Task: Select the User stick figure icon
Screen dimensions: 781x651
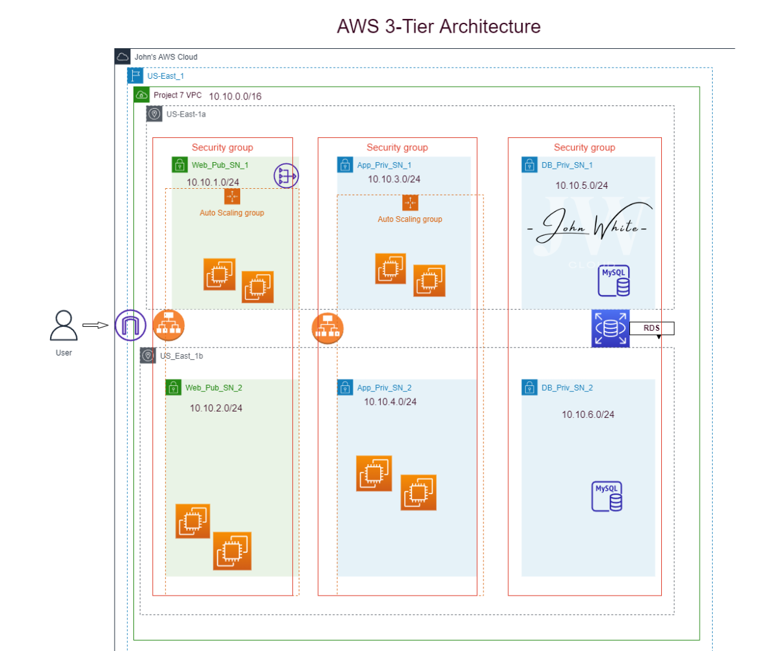Action: pyautogui.click(x=64, y=325)
